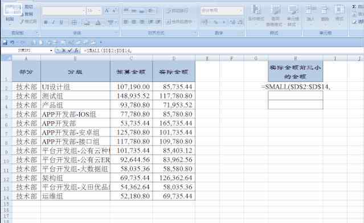Click Undo in the Quick Access Toolbar
Screen dimensions: 364x223
click(13, 43)
